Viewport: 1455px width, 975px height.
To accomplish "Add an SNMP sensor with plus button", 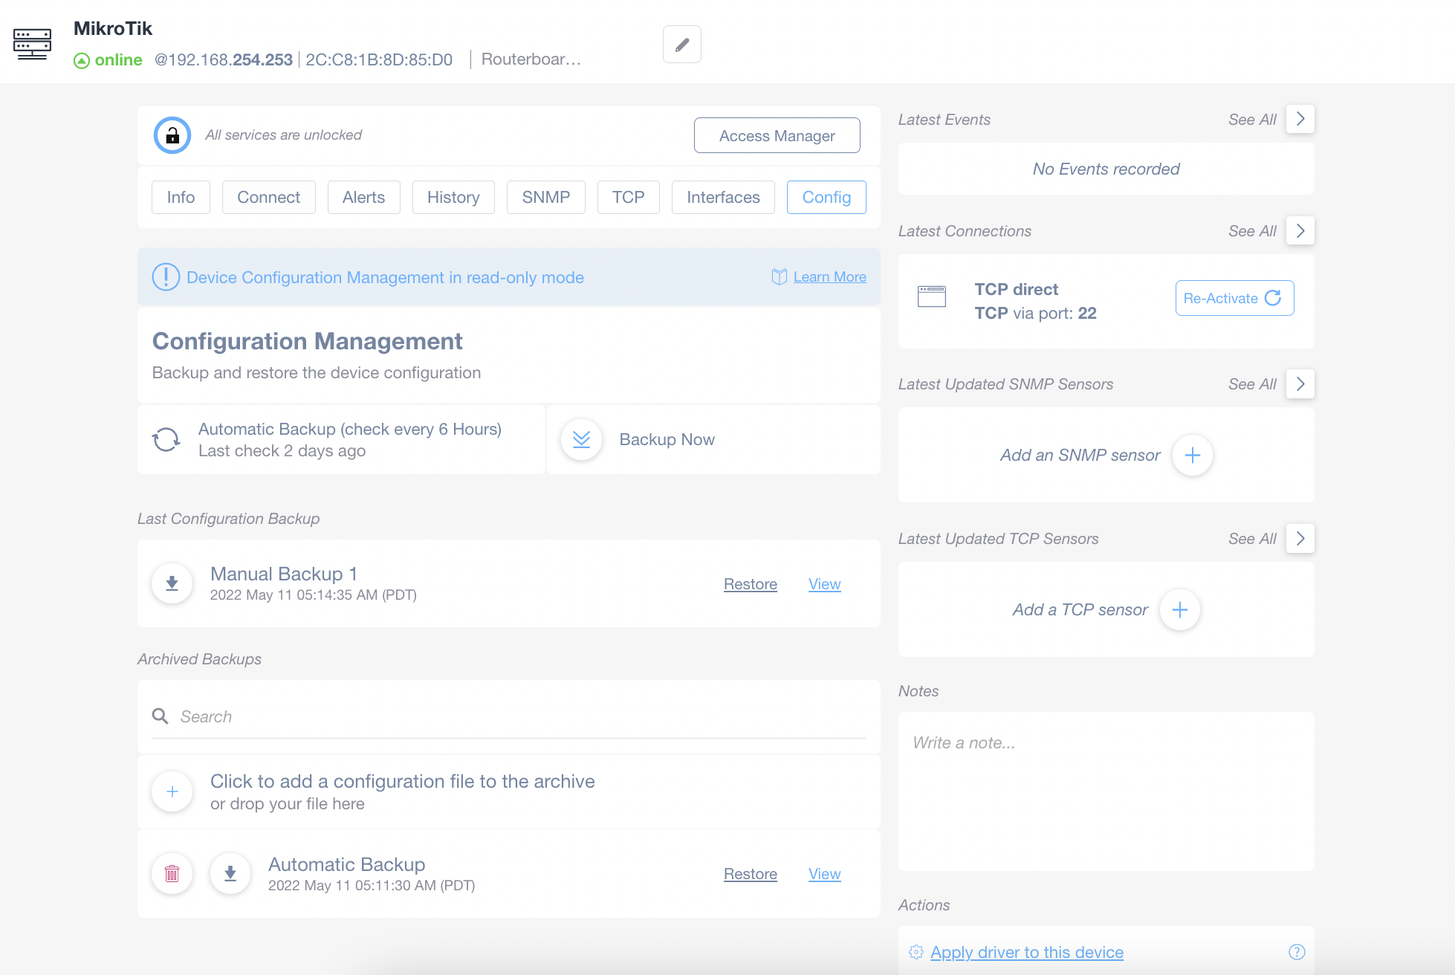I will pyautogui.click(x=1192, y=455).
